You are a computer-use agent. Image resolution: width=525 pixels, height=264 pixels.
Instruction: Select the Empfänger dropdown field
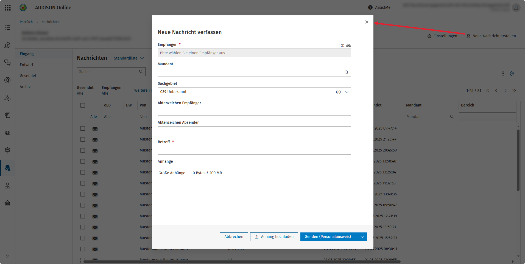[254, 53]
